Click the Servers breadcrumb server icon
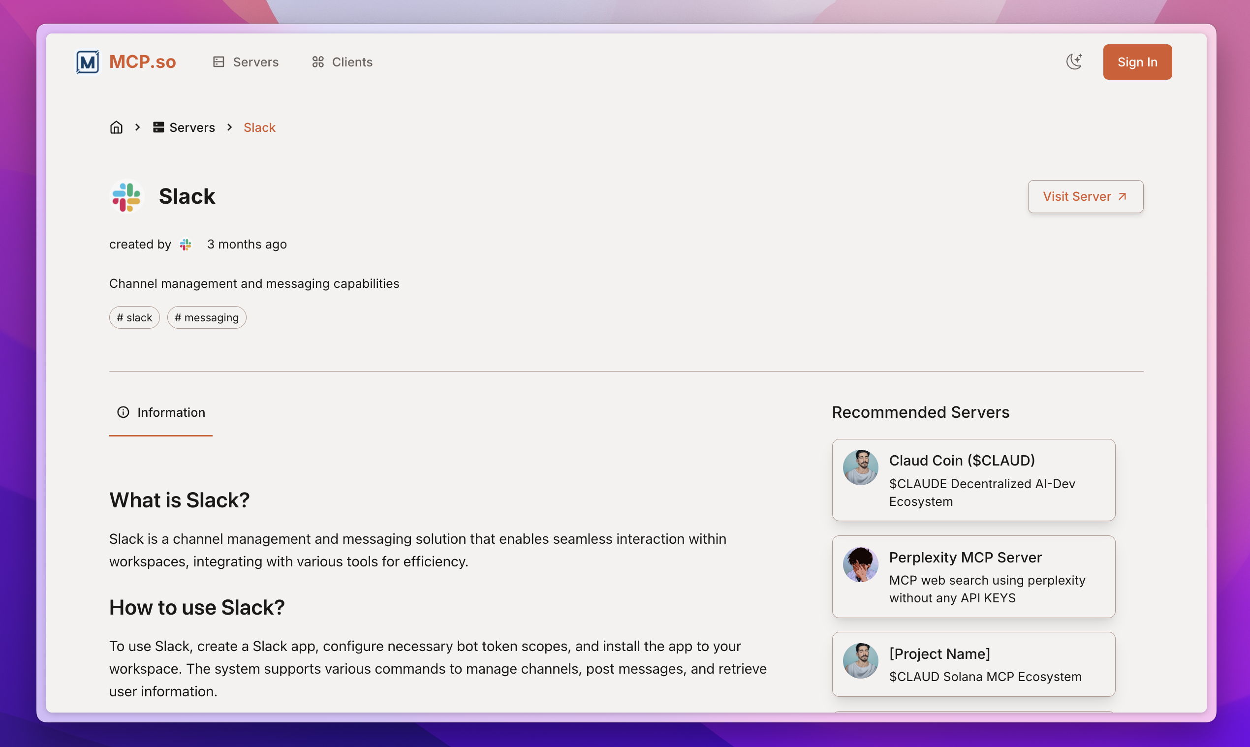 158,127
